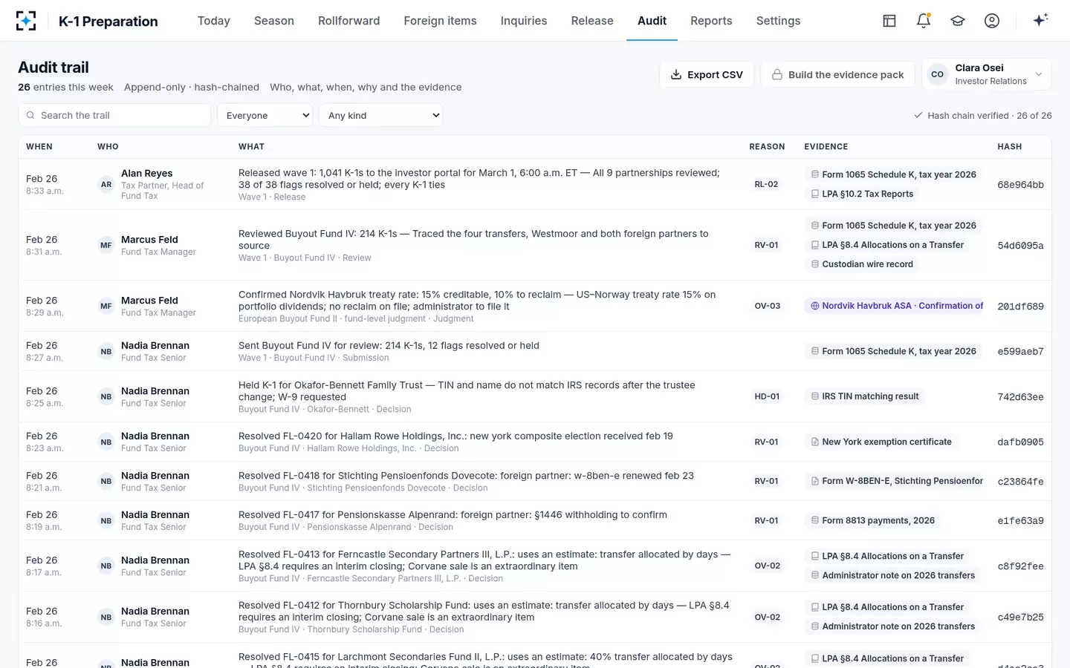Click the document icon beside IRS TIN matching result
The height and width of the screenshot is (668, 1070).
pyautogui.click(x=815, y=396)
